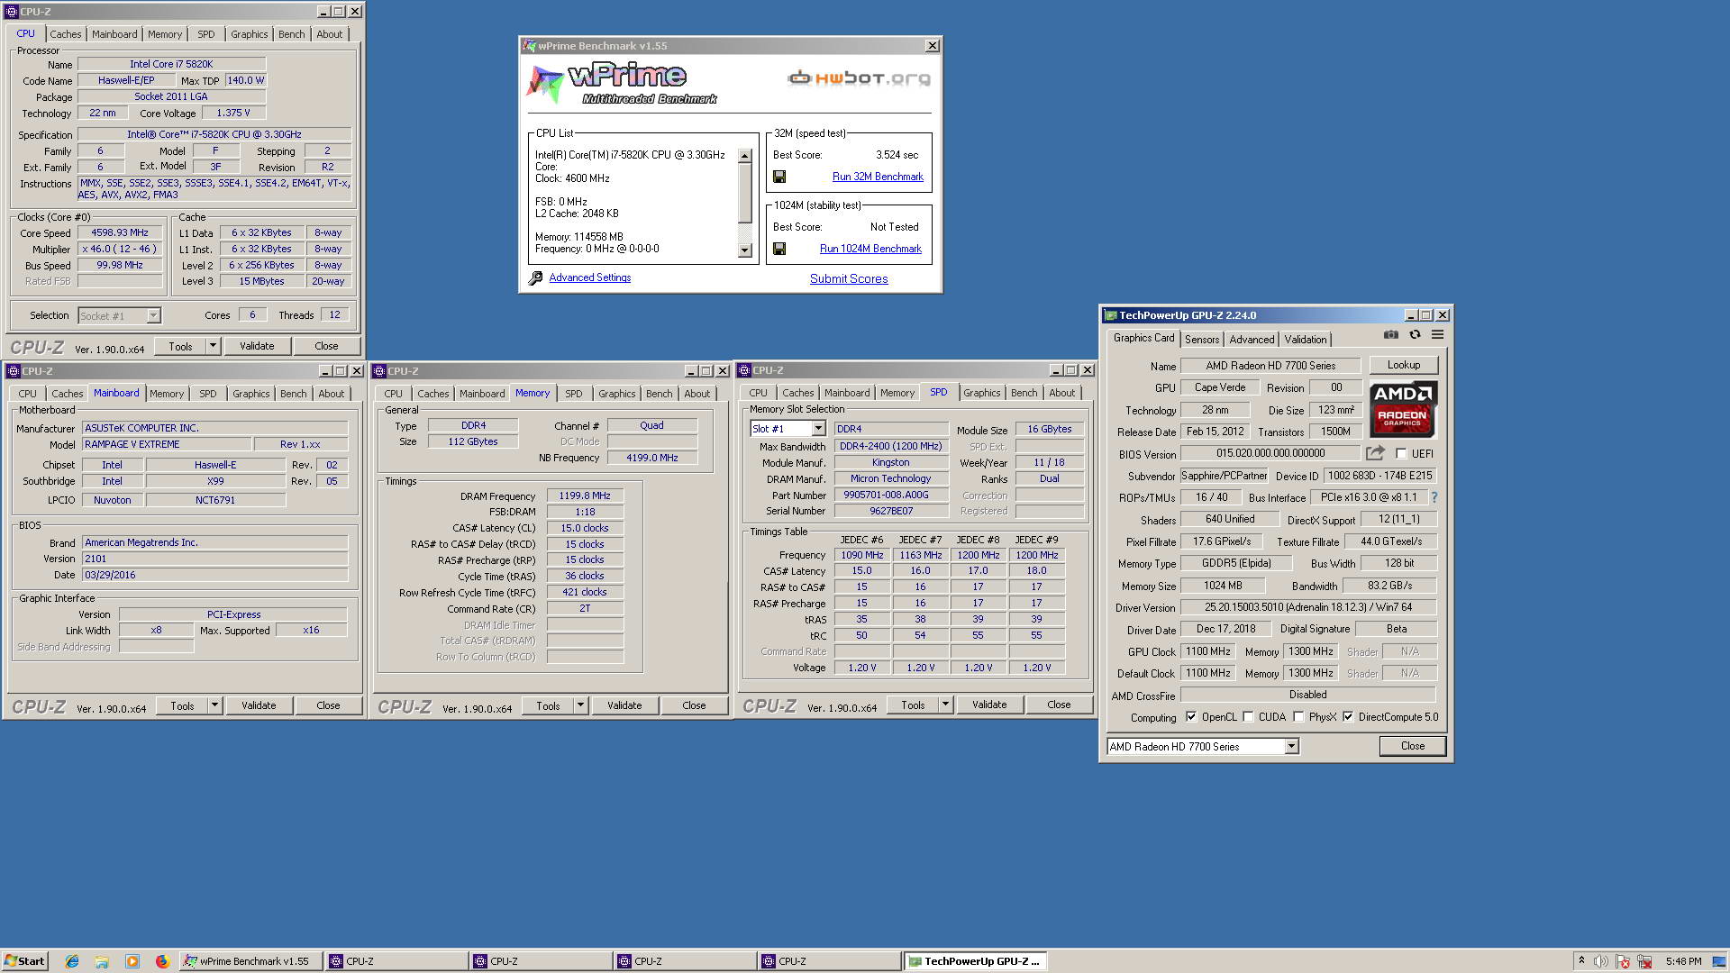This screenshot has width=1730, height=973.
Task: Open Bench tab in SPD CPU-Z window
Action: coord(1024,393)
